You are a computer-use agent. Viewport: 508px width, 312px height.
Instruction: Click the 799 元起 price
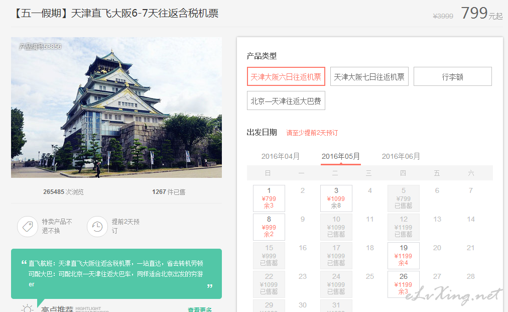[482, 13]
